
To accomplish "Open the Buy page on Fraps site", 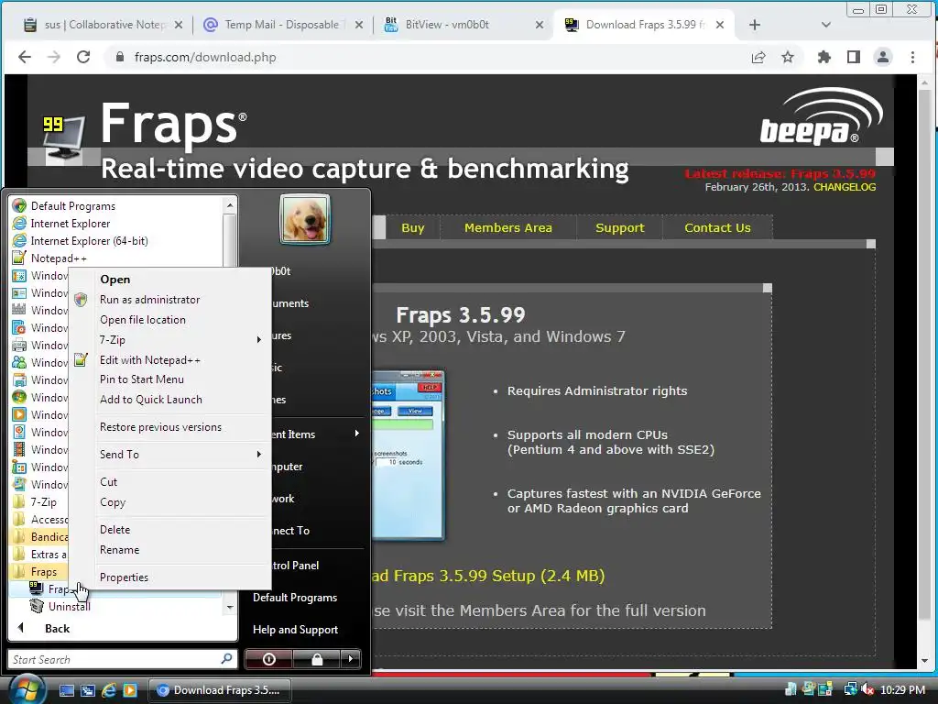I will [x=412, y=227].
